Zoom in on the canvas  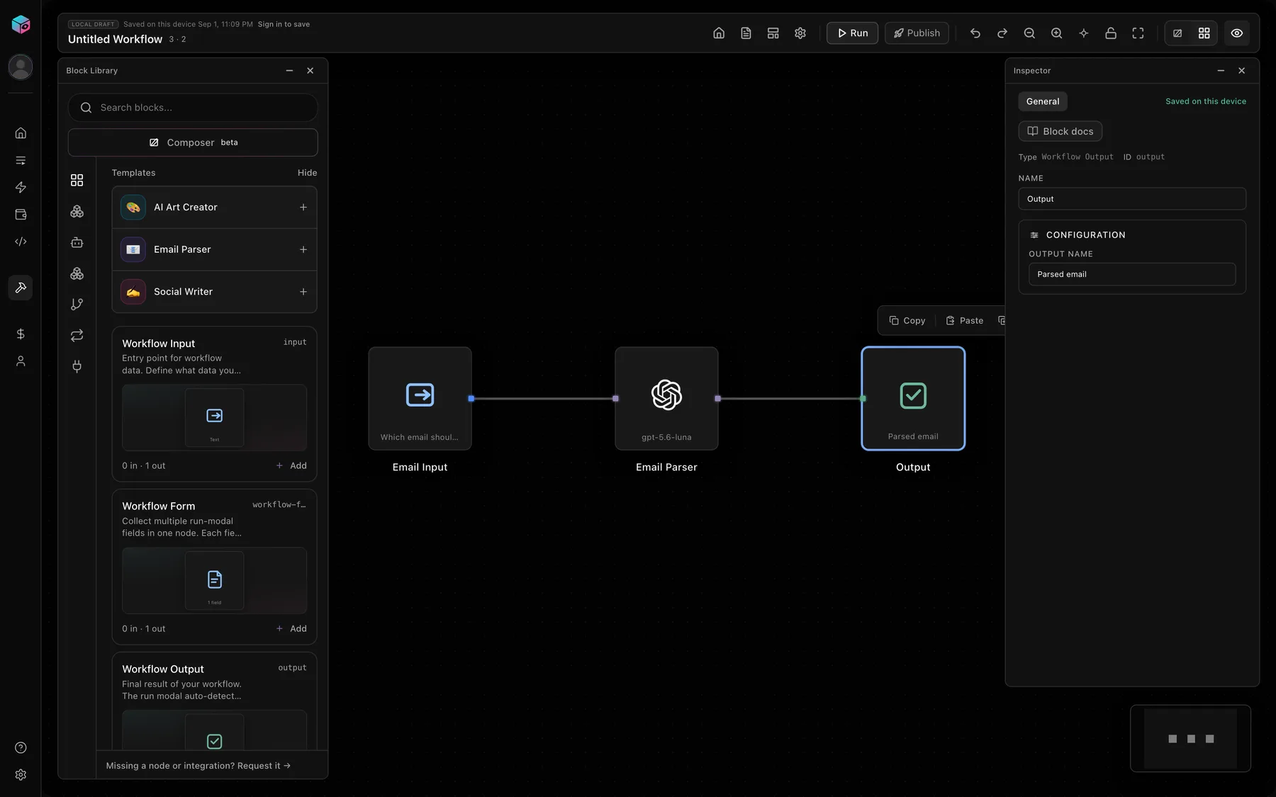point(1056,33)
